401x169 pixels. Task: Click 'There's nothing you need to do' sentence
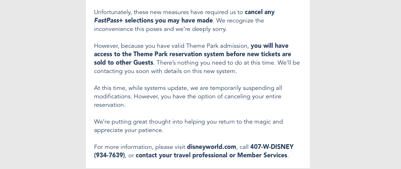(216, 63)
